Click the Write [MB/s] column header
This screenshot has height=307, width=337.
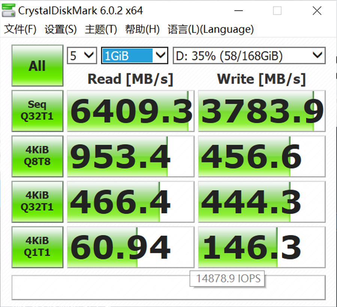pyautogui.click(x=261, y=79)
